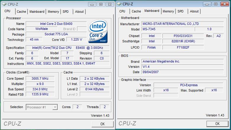Click the Rated FSB value 1335.9 MHz
The height and width of the screenshot is (130, 231).
click(x=40, y=94)
